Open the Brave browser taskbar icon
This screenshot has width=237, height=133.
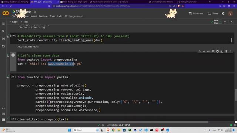tap(108, 130)
